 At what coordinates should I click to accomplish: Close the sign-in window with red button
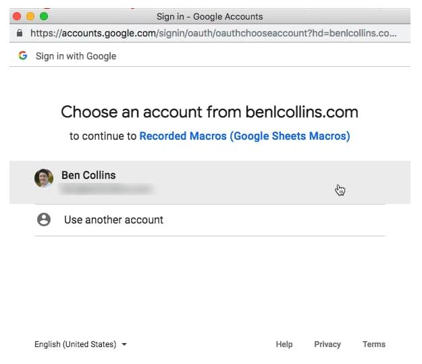(x=17, y=16)
